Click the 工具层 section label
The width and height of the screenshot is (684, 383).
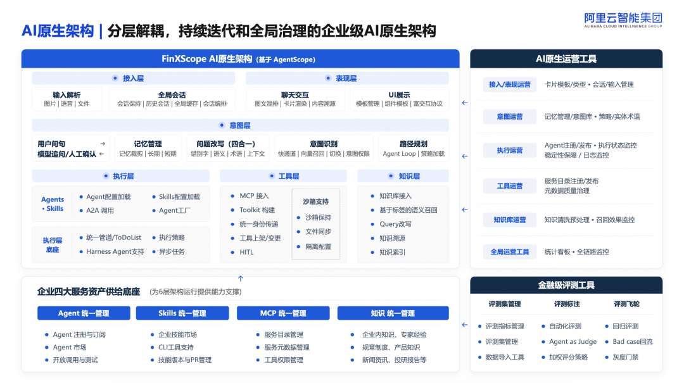(x=284, y=176)
